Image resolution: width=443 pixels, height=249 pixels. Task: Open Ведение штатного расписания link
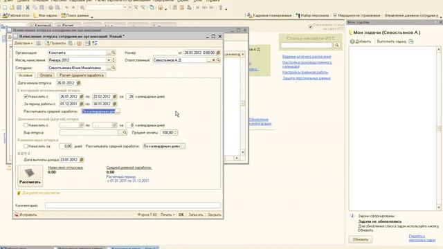point(307,57)
